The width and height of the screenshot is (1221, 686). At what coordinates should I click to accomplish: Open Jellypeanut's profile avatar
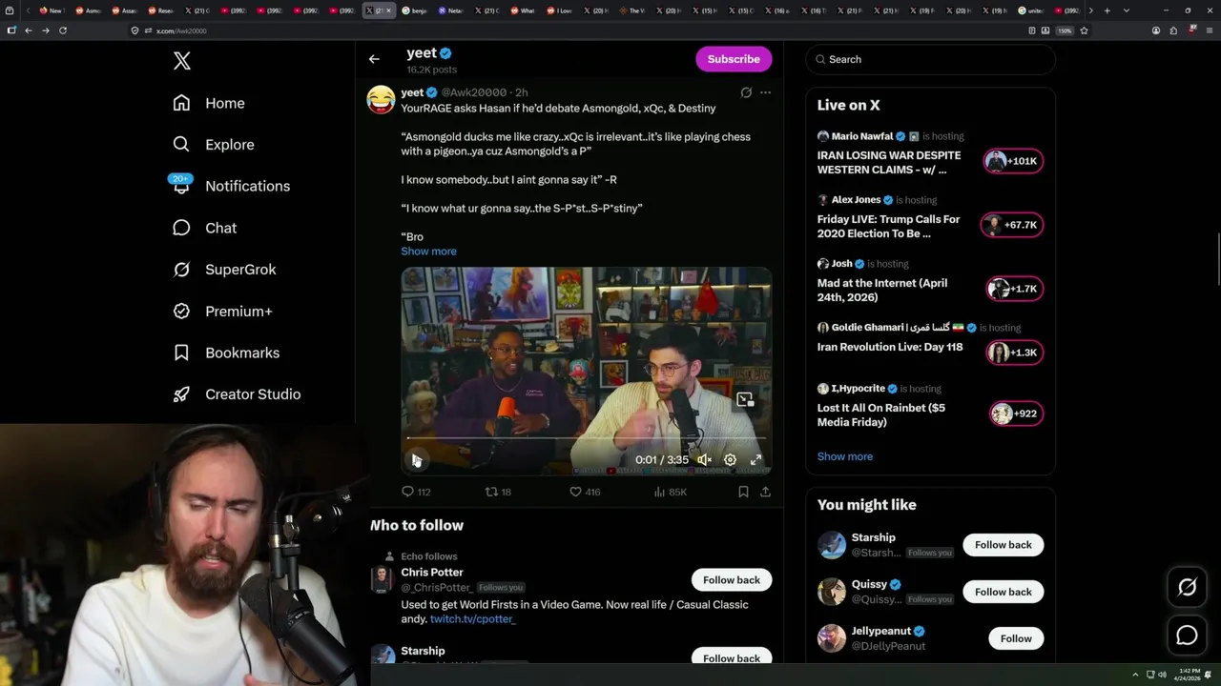(832, 638)
